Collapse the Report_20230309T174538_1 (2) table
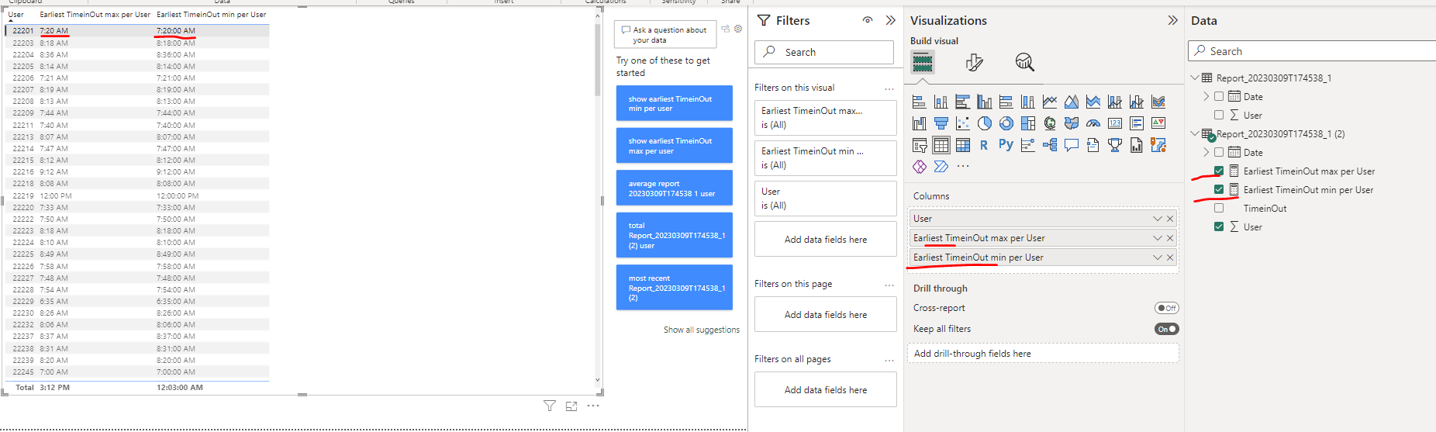Viewport: 1436px width, 432px height. (1195, 133)
